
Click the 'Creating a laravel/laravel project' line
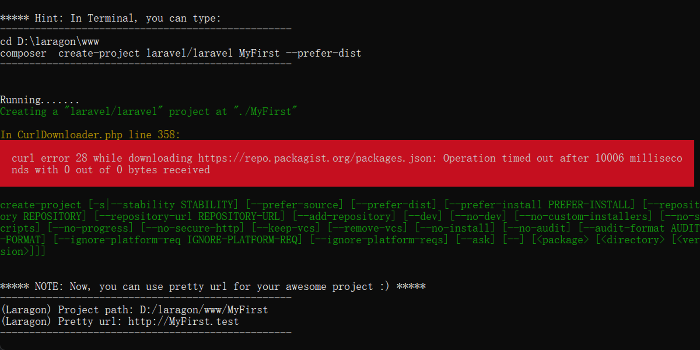[x=148, y=111]
